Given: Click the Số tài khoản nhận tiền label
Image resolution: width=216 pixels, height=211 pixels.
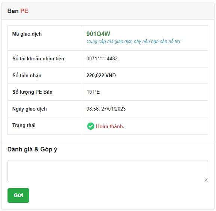Looking at the screenshot, I should click(x=38, y=58).
